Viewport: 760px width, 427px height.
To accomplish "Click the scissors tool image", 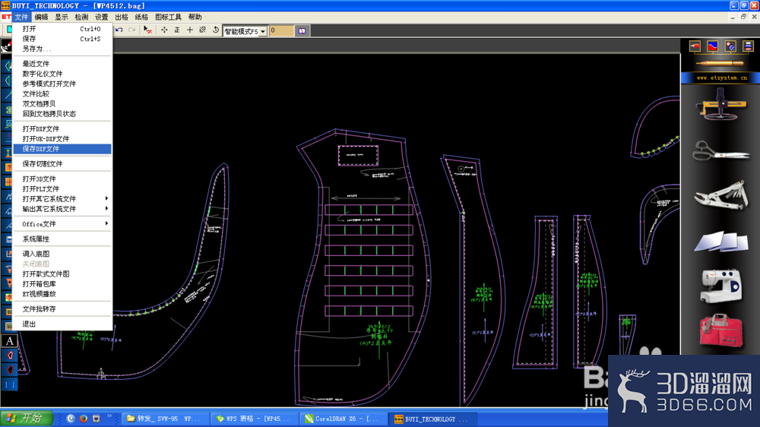I will pyautogui.click(x=721, y=150).
